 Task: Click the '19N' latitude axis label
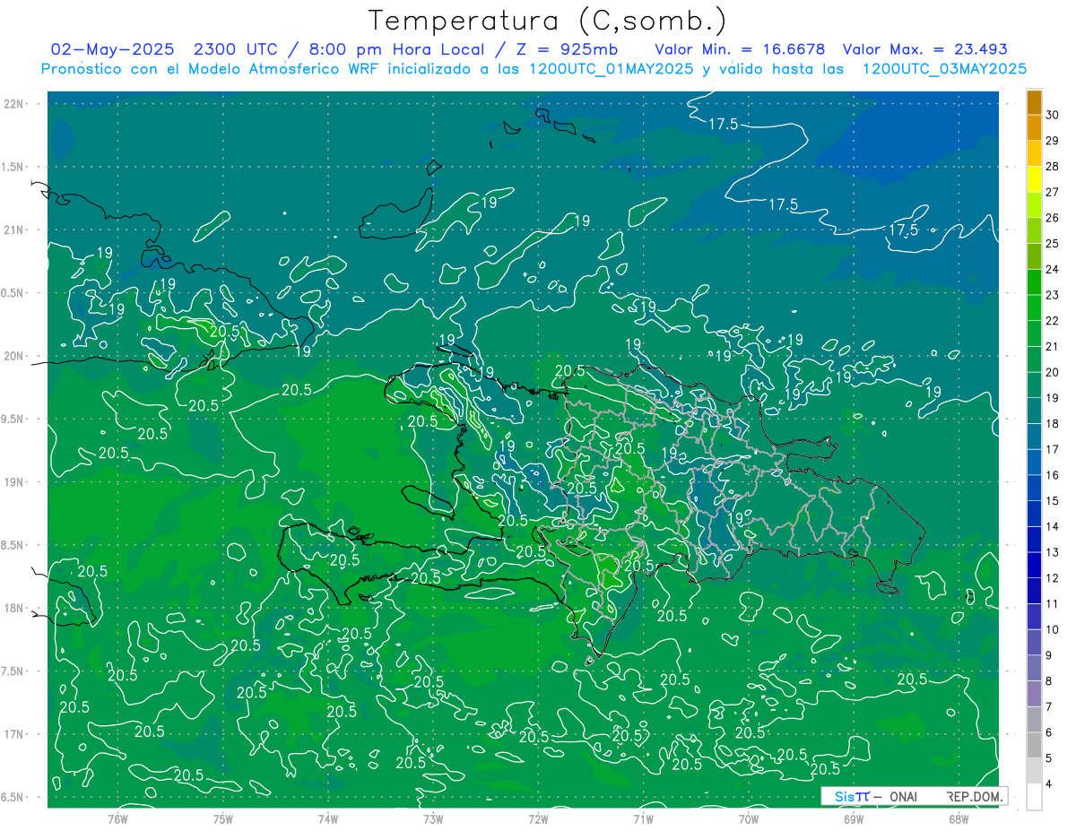[x=13, y=482]
